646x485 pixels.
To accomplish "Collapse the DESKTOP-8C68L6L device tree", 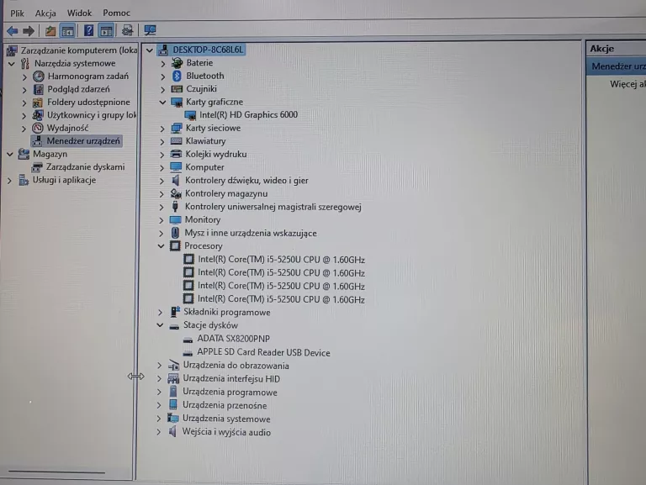I will tap(150, 50).
